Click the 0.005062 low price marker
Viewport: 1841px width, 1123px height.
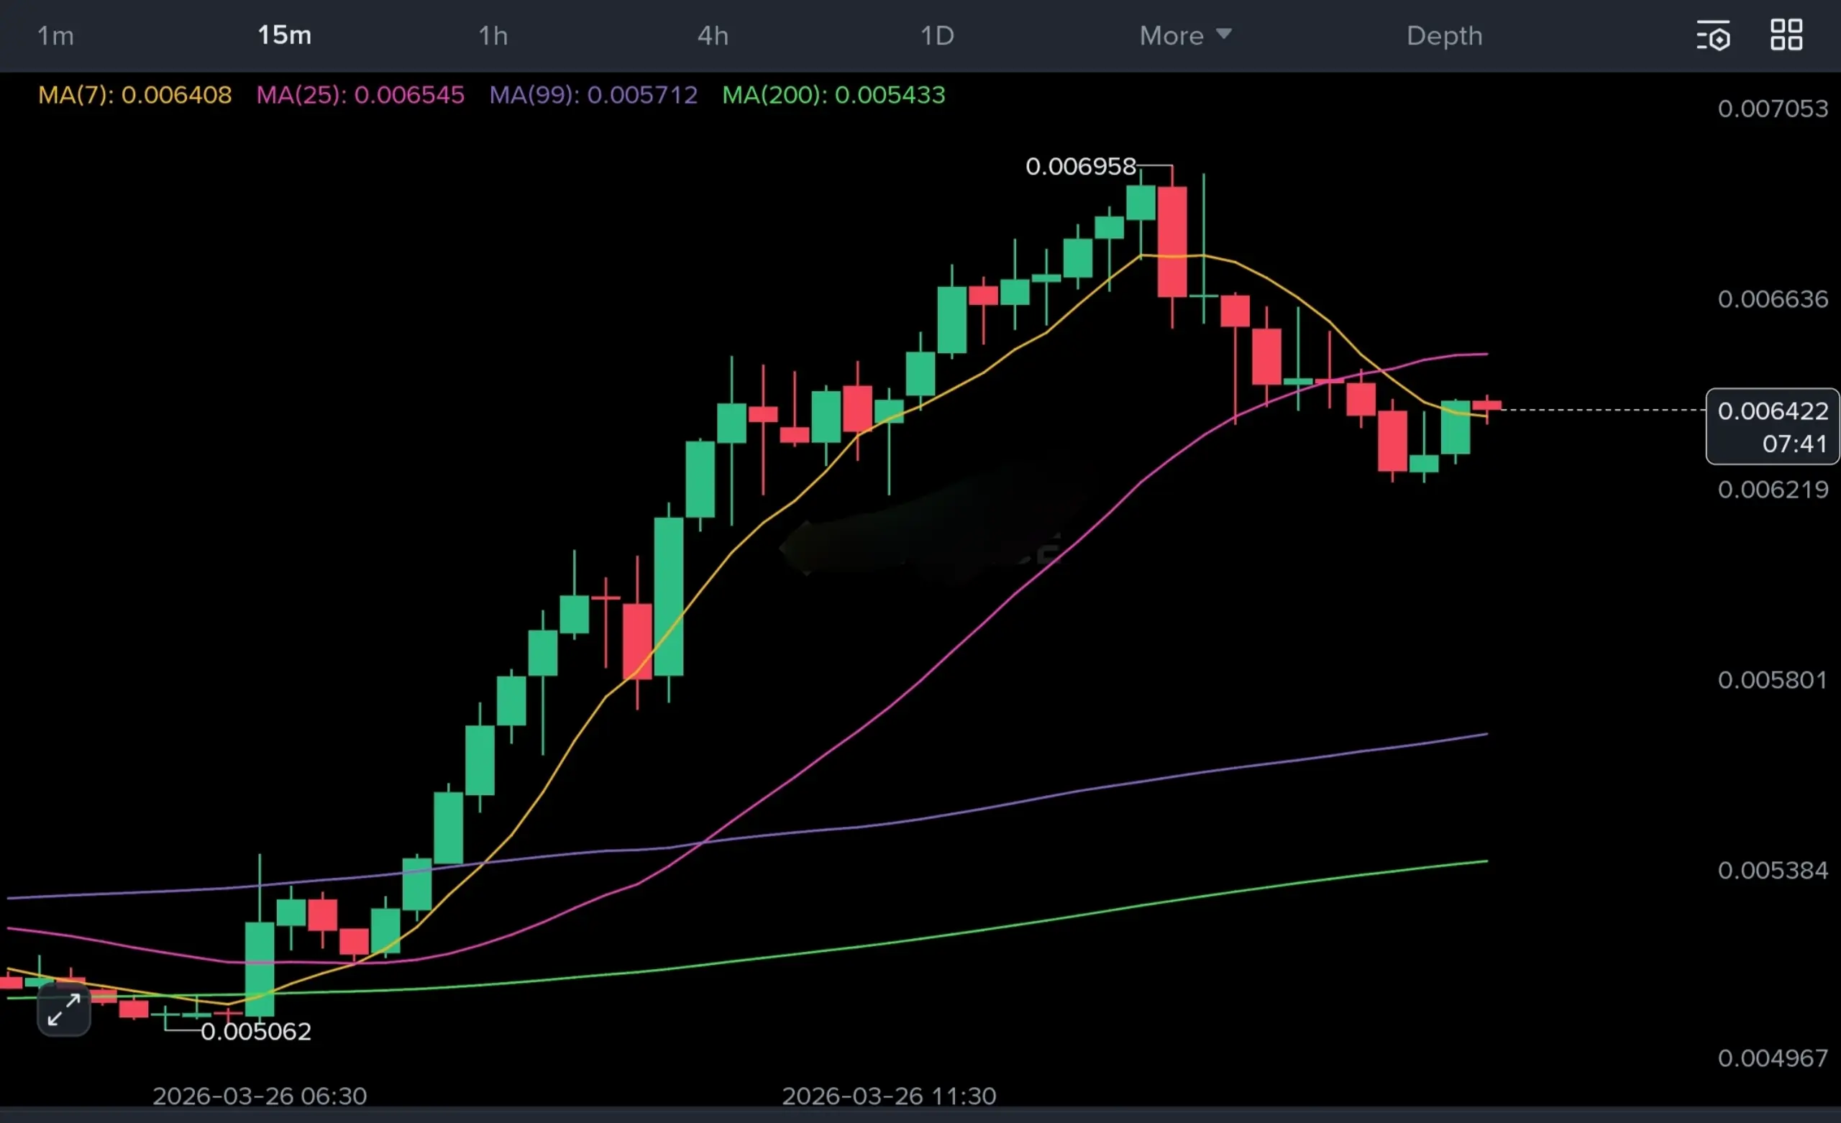(255, 1031)
